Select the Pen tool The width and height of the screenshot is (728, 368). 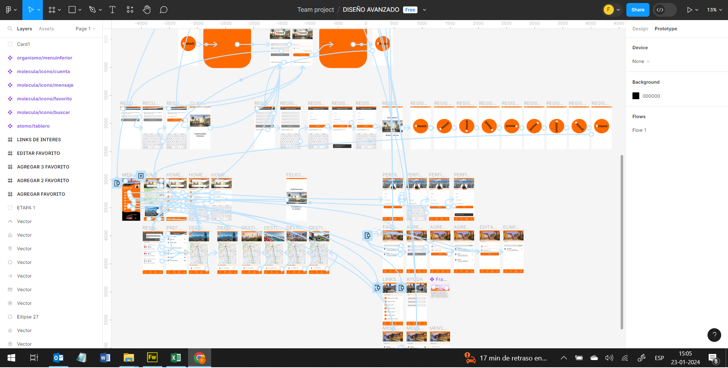tap(92, 10)
